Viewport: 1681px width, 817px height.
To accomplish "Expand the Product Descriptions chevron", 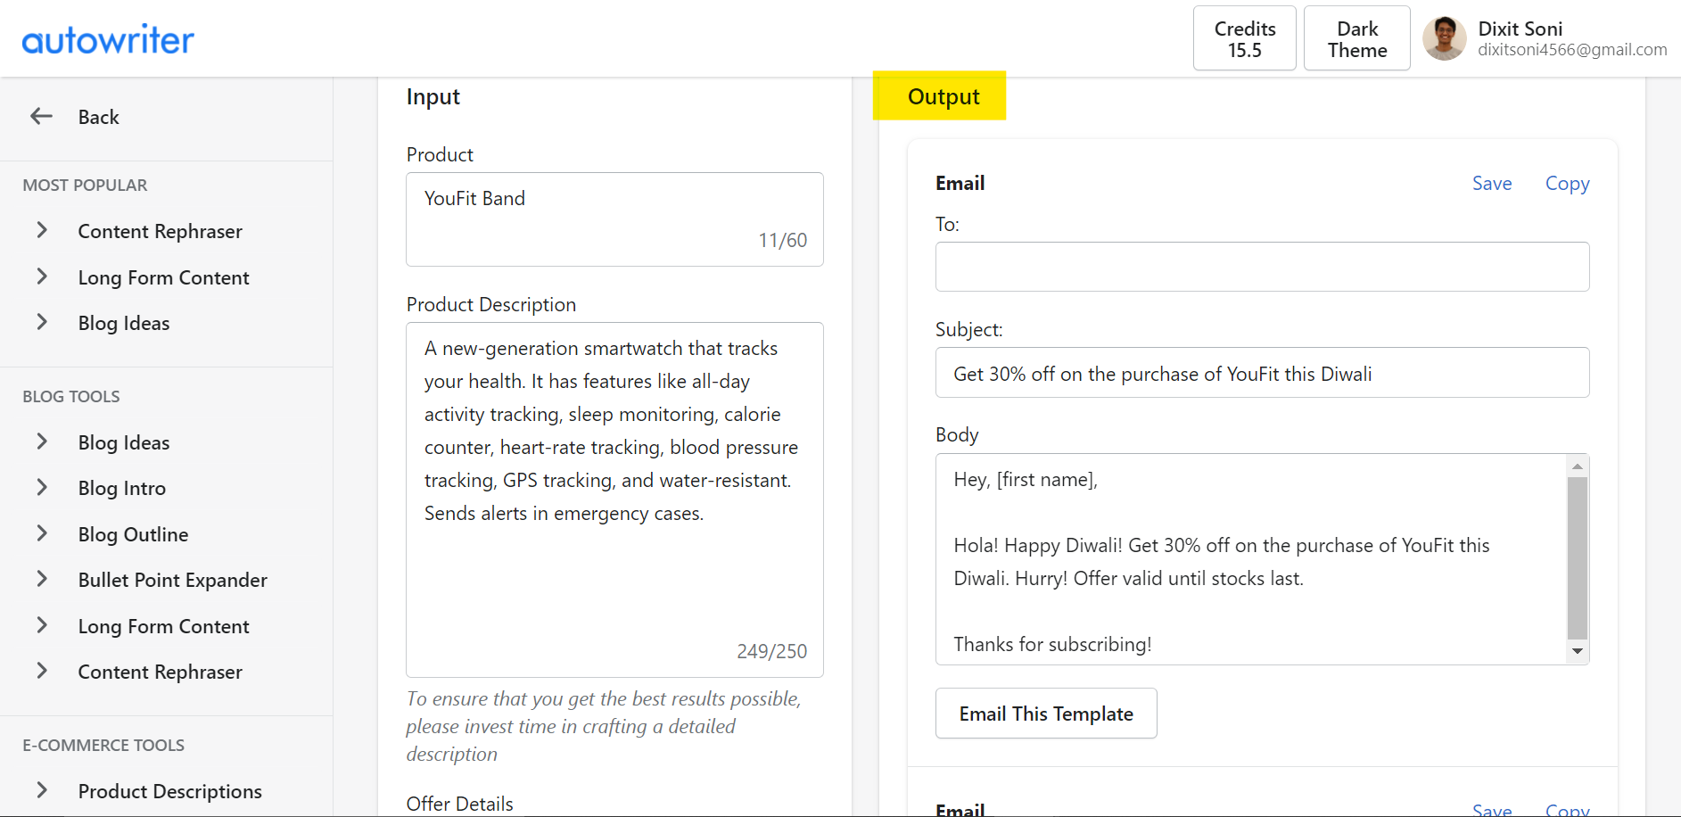I will (x=42, y=790).
